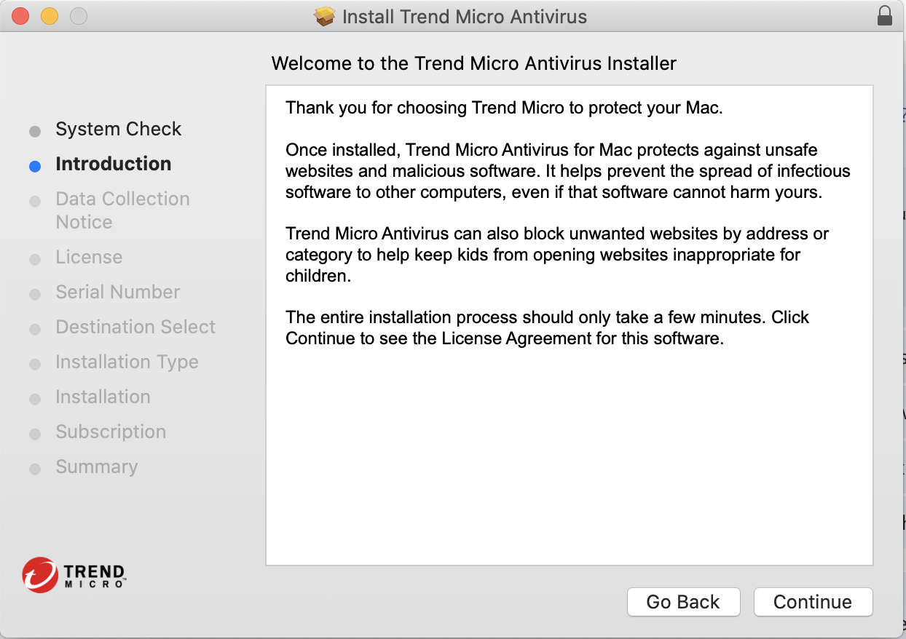Click the window title Install Trend Micro Antivirus
The height and width of the screenshot is (639, 906).
[465, 16]
